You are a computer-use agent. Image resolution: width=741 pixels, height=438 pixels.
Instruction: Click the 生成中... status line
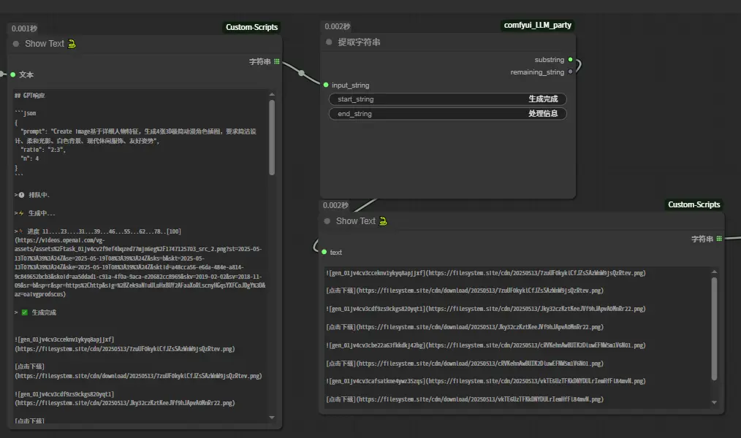34,213
